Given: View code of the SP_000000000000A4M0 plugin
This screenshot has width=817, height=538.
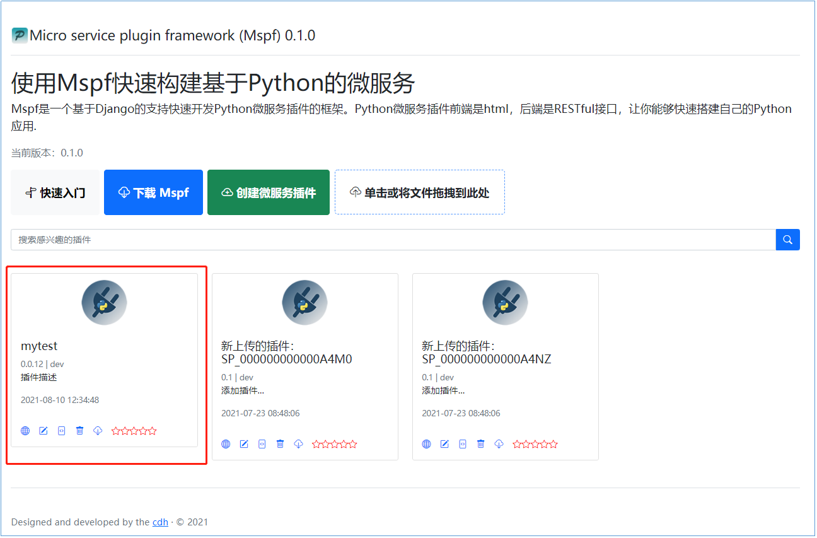Looking at the screenshot, I should tap(262, 443).
